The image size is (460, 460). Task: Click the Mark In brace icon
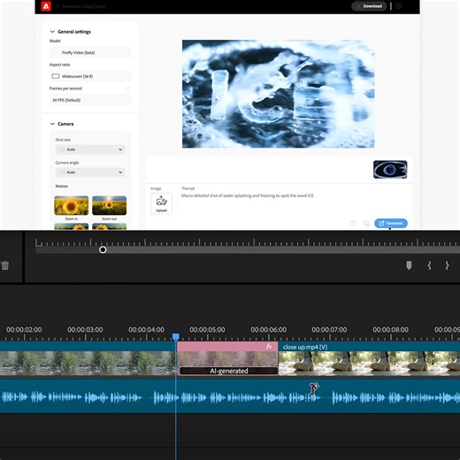click(x=429, y=265)
